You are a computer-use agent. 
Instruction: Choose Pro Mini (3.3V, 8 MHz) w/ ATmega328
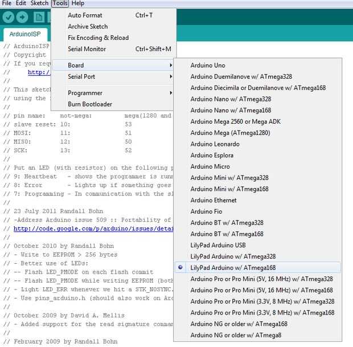257,301
